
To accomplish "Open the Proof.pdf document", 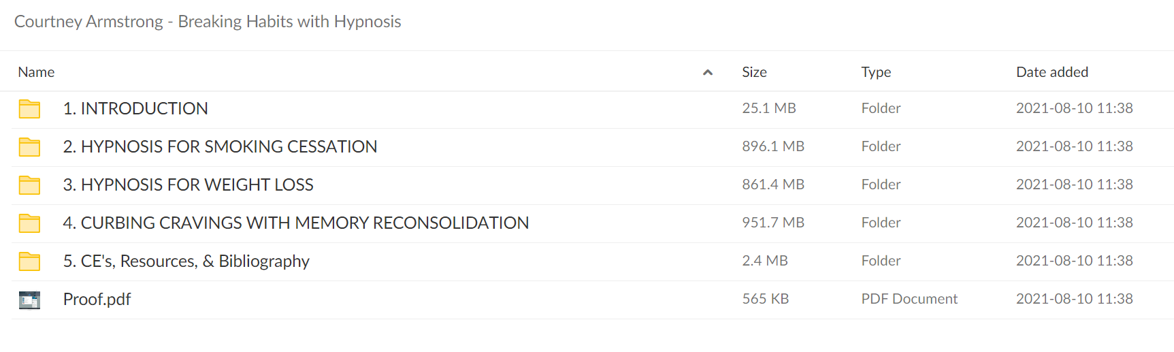I will pyautogui.click(x=97, y=300).
